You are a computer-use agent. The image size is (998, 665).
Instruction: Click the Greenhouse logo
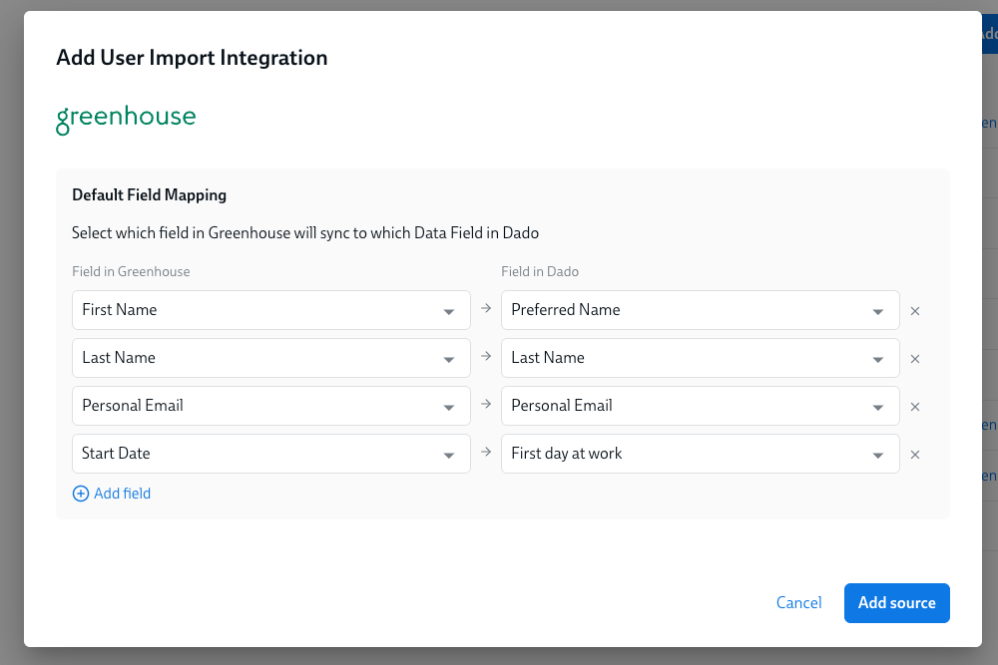pyautogui.click(x=126, y=119)
